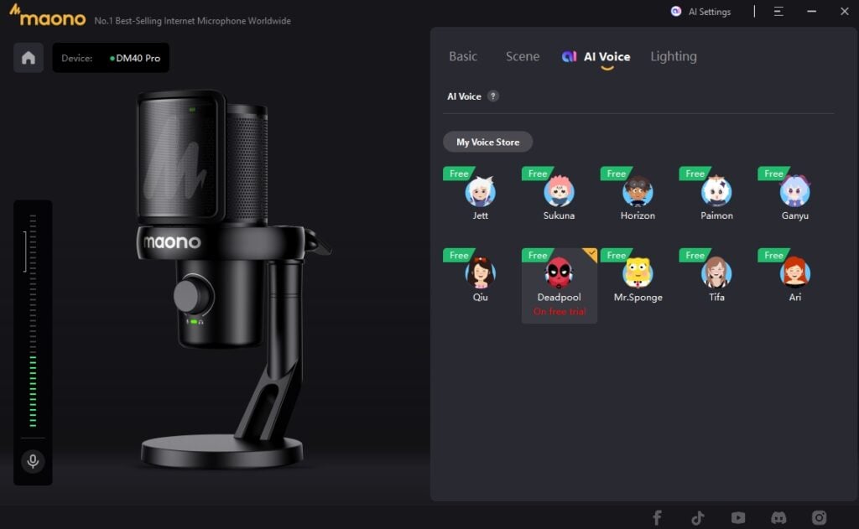The height and width of the screenshot is (529, 859).
Task: Open AI Settings in the title bar
Action: 700,12
